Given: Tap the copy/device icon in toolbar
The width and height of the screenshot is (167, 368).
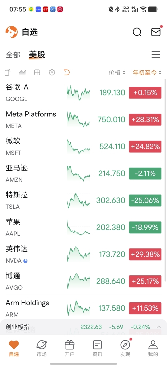Looking at the screenshot, I should pos(8,72).
